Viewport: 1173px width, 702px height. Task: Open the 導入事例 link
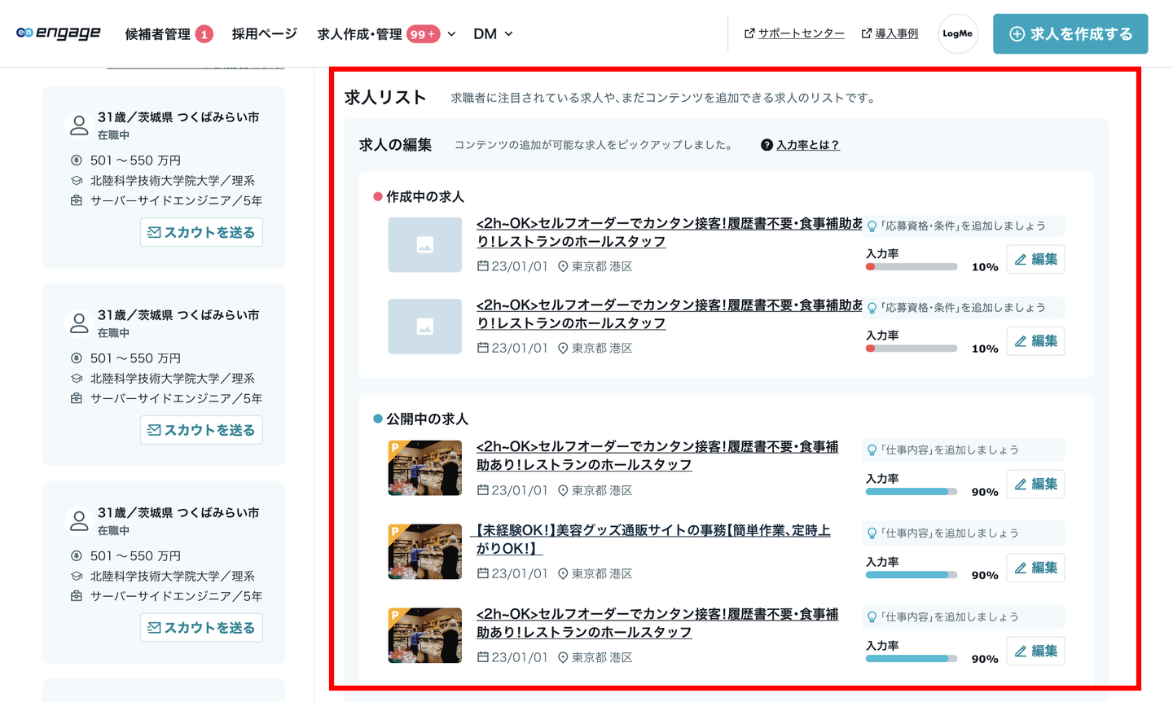[896, 33]
